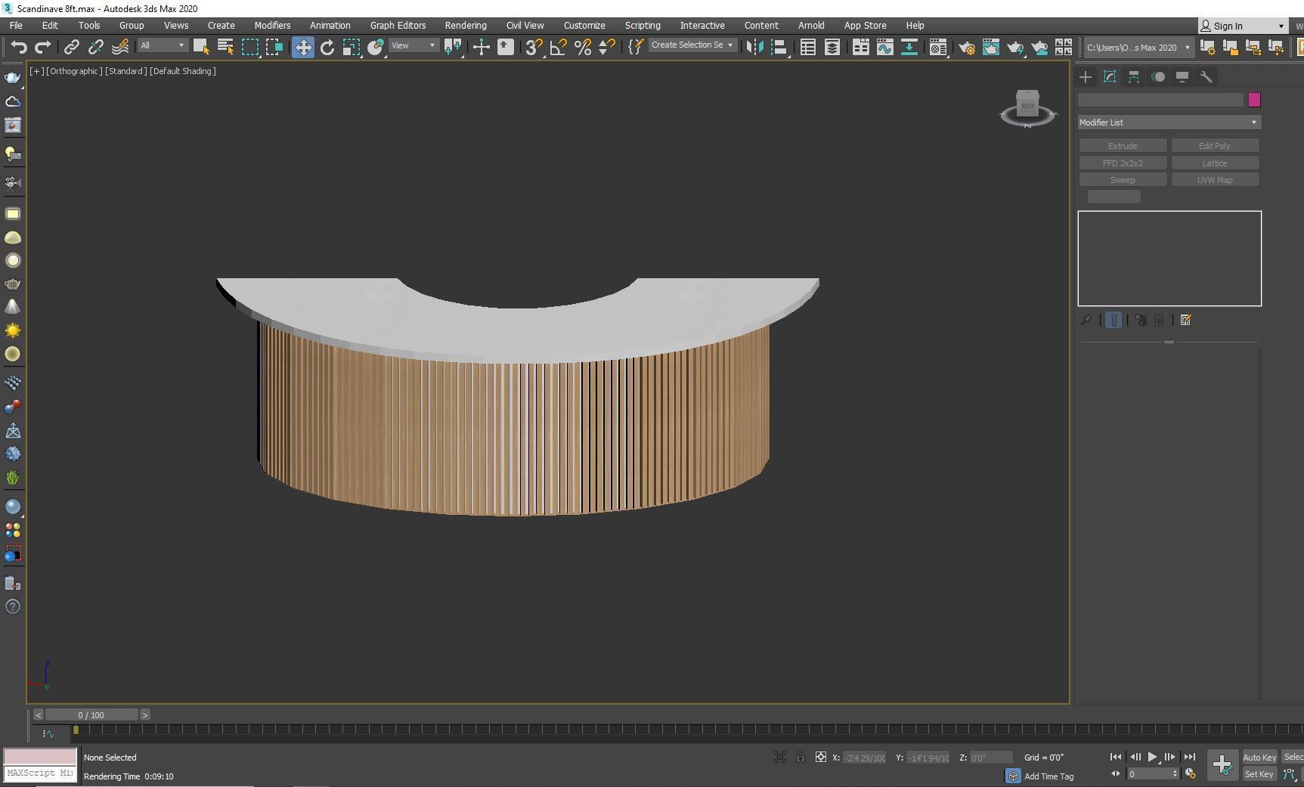Open Utilities wrench panel icon
Image resolution: width=1304 pixels, height=787 pixels.
pos(1206,77)
